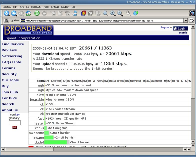Open location history dropdown arrow
This screenshot has height=157, width=196.
(186, 20)
